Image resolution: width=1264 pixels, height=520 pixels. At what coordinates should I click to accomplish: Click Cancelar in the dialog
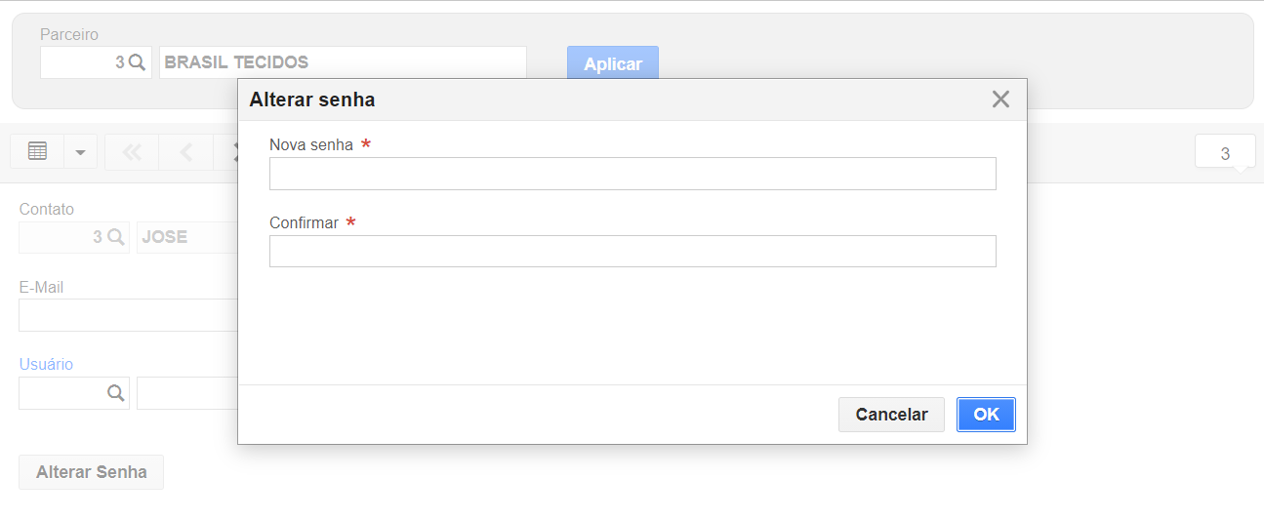(x=891, y=415)
